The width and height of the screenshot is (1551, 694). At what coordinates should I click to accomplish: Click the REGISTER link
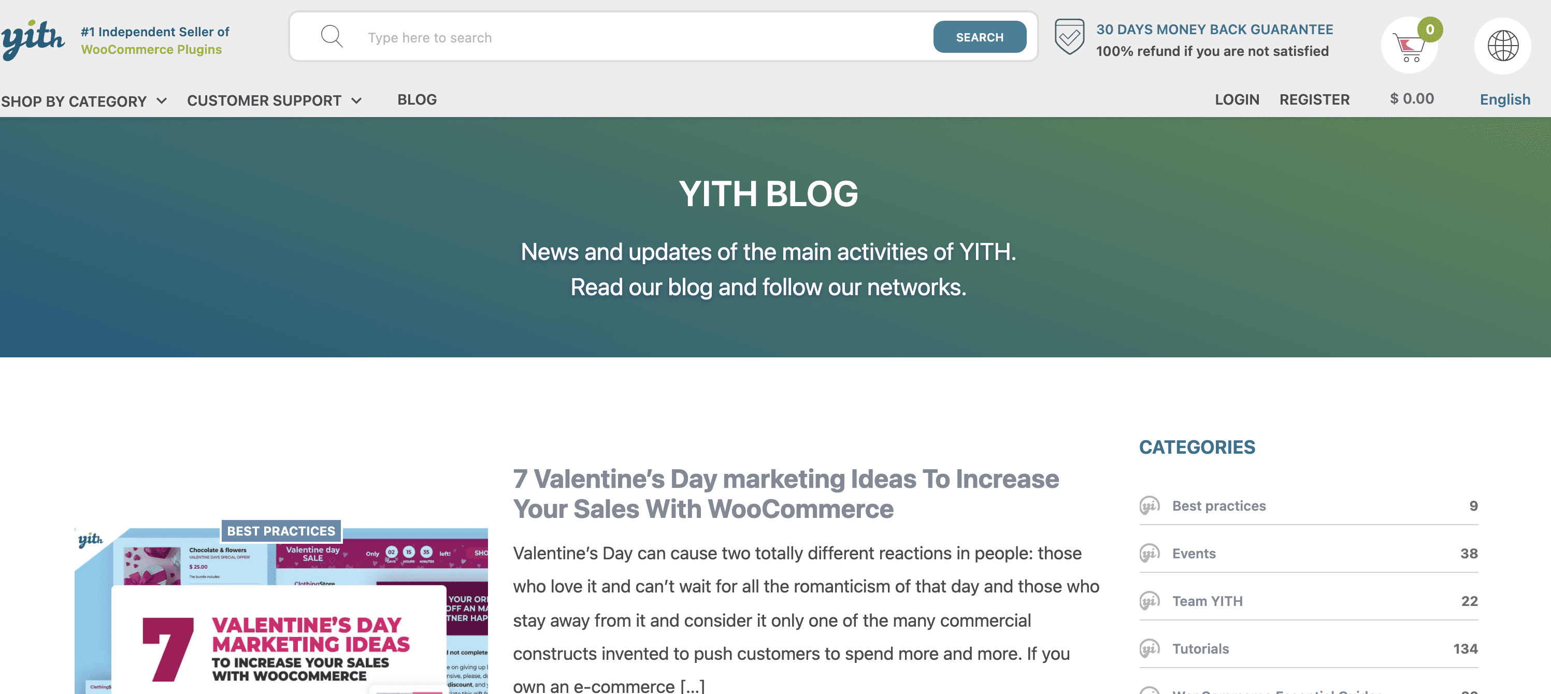coord(1314,98)
